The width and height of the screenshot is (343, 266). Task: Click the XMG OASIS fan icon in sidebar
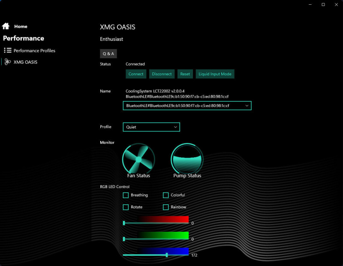pyautogui.click(x=7, y=62)
